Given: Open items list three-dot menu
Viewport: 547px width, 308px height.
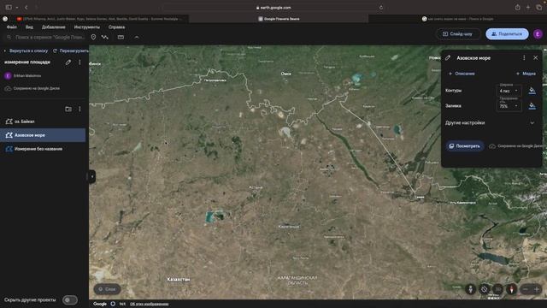Looking at the screenshot, I should pos(79,109).
